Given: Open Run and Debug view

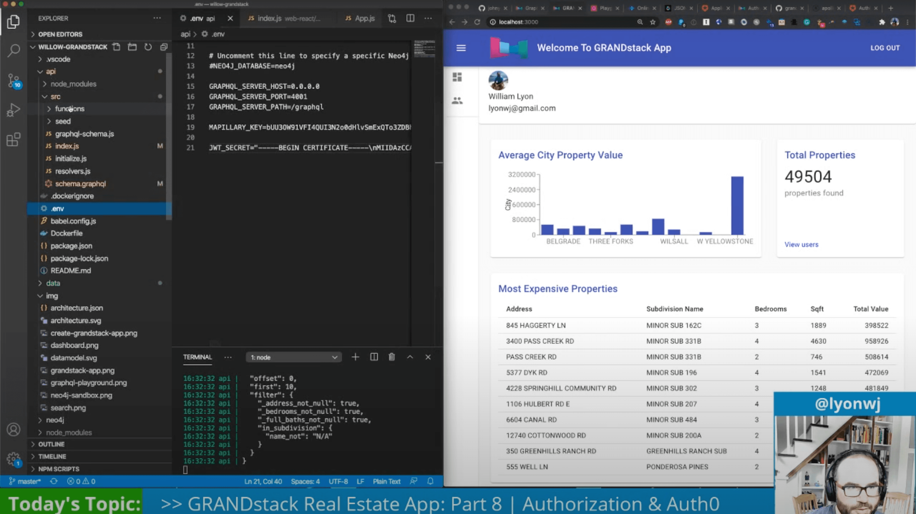Looking at the screenshot, I should coord(14,110).
